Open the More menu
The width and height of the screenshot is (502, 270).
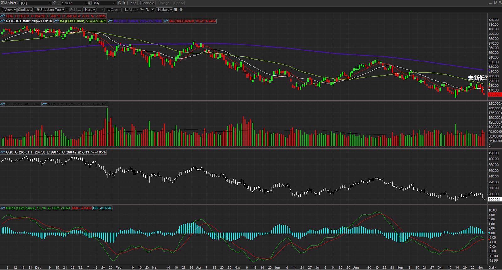pyautogui.click(x=89, y=10)
